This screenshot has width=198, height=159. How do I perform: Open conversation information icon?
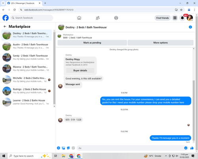pos(190,27)
